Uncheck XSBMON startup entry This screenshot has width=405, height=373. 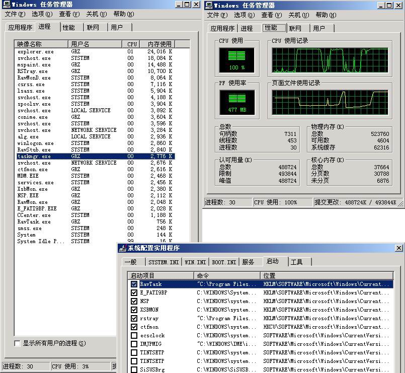pyautogui.click(x=134, y=310)
